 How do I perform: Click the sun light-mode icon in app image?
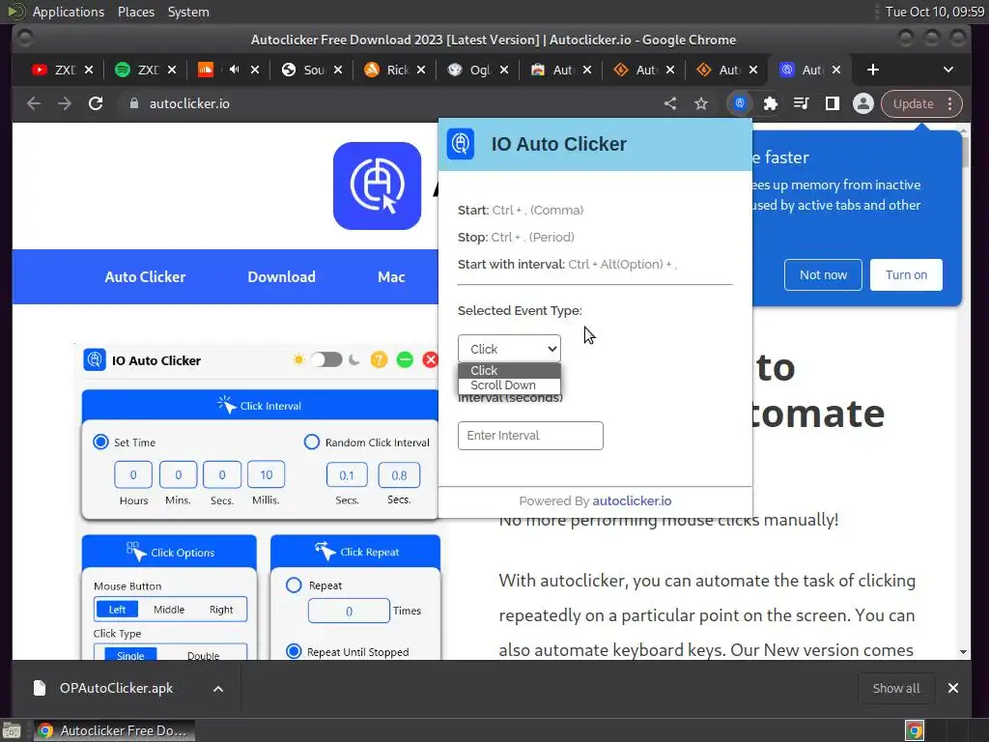[x=298, y=359]
